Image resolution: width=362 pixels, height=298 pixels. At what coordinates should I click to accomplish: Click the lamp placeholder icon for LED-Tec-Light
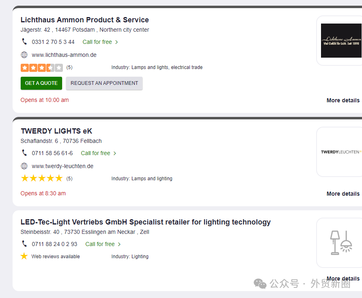coord(340,242)
